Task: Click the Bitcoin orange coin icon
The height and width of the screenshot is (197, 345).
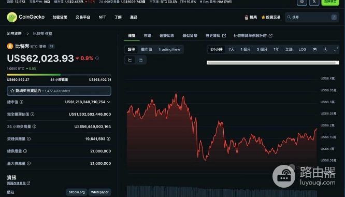Action: click(10, 46)
